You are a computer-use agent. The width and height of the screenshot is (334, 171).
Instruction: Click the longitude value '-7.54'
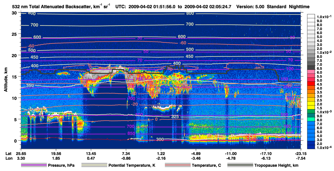[x=301, y=158]
